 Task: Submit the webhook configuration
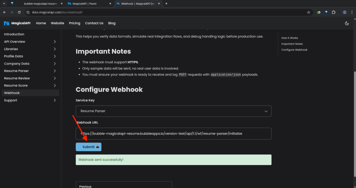click(89, 147)
